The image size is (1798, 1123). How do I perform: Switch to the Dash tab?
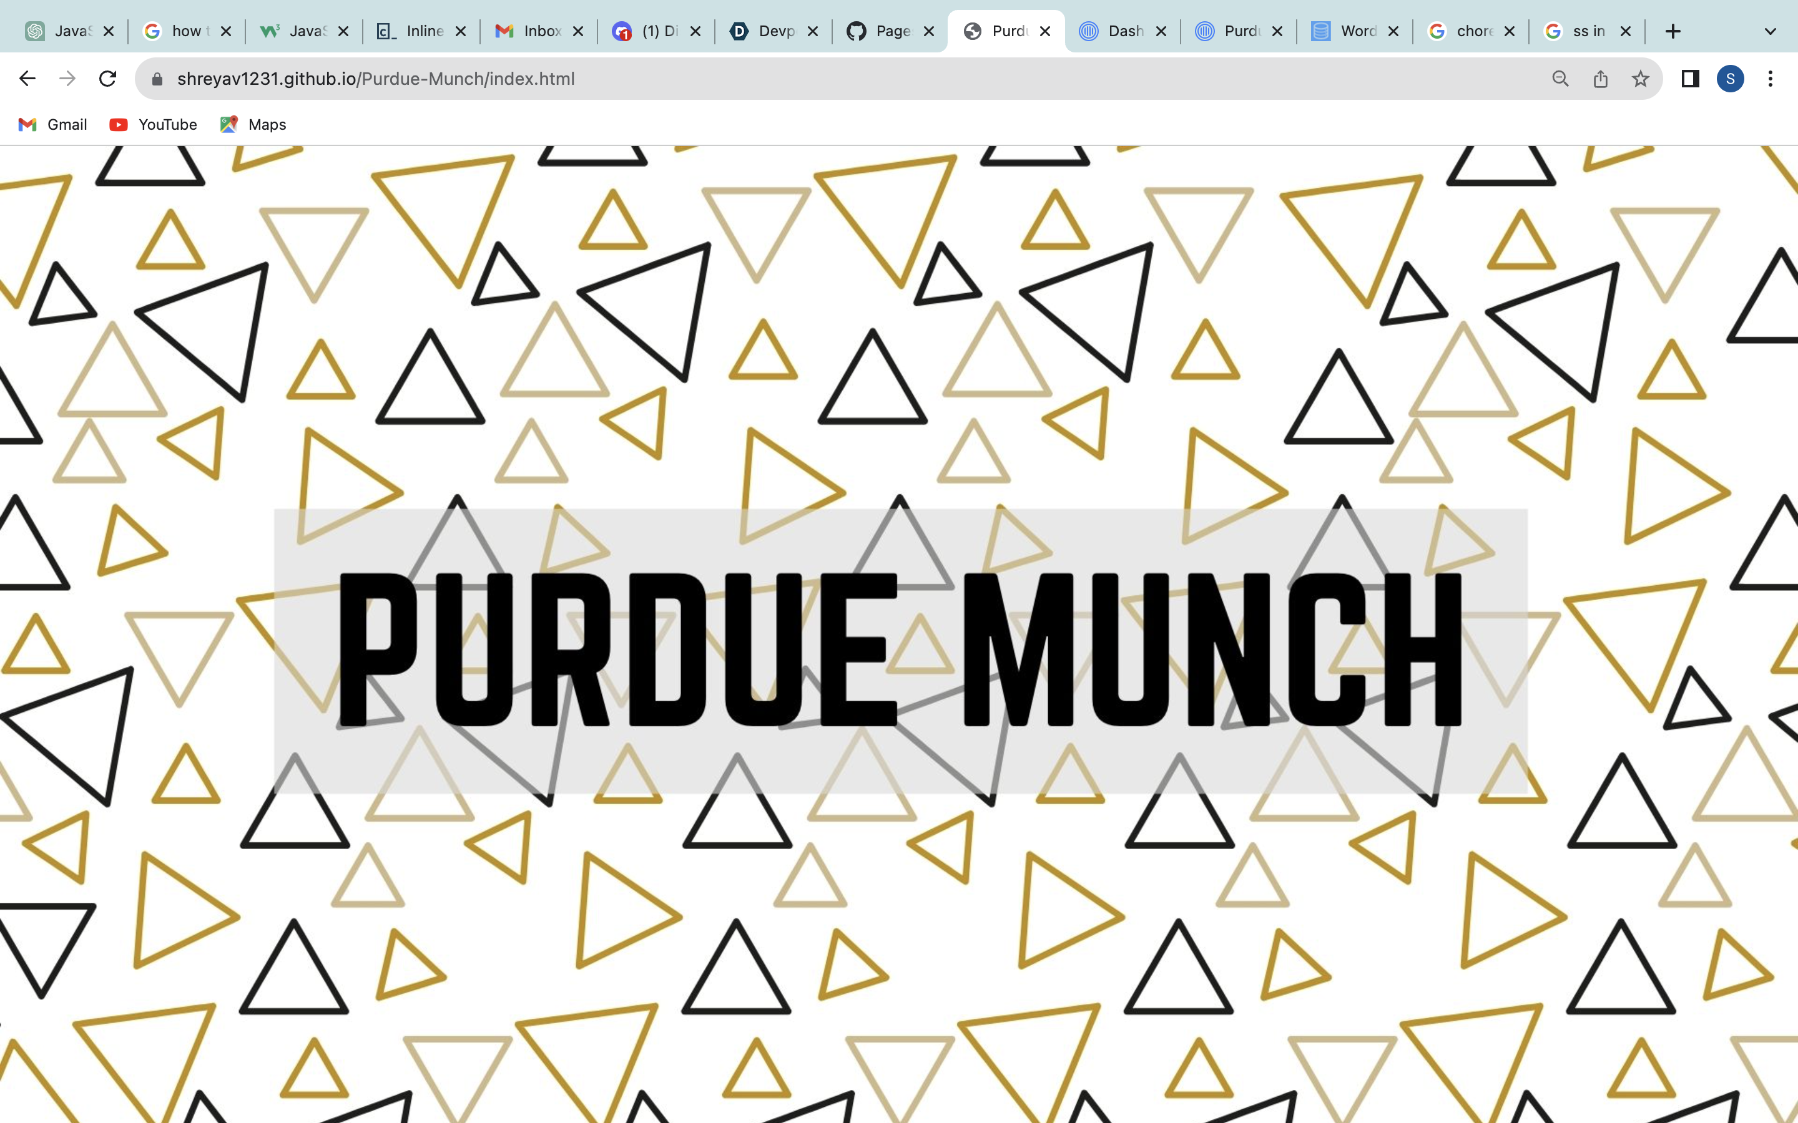coord(1114,31)
